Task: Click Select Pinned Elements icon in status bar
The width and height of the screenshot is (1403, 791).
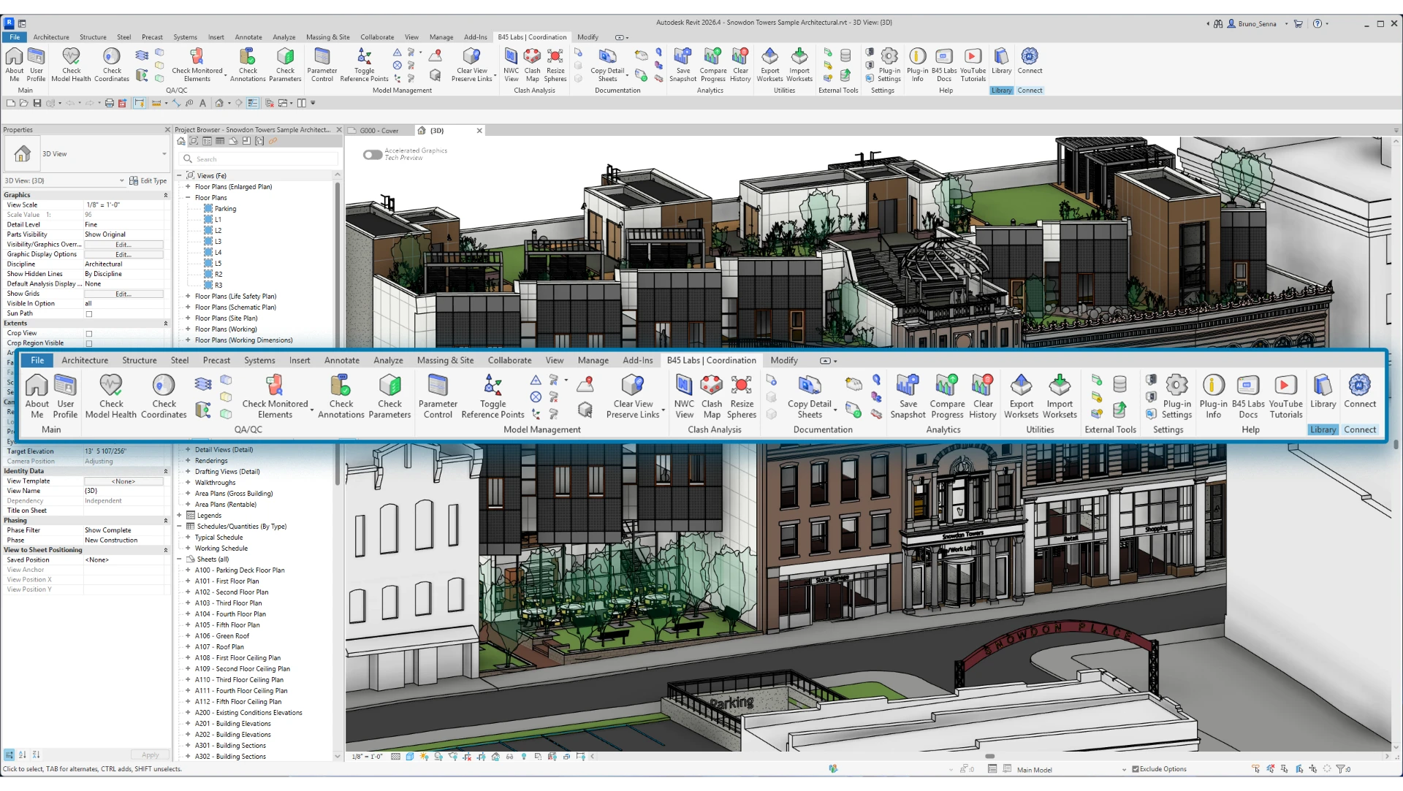Action: click(x=1285, y=769)
